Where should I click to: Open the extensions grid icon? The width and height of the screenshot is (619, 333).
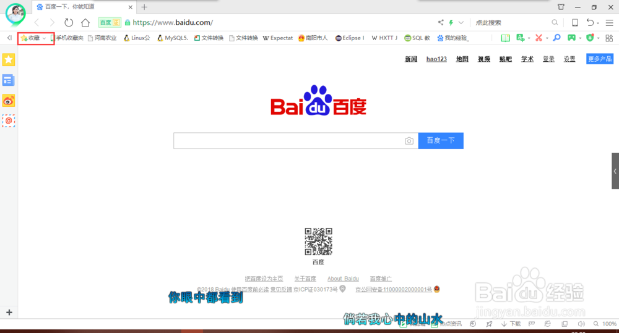[609, 38]
